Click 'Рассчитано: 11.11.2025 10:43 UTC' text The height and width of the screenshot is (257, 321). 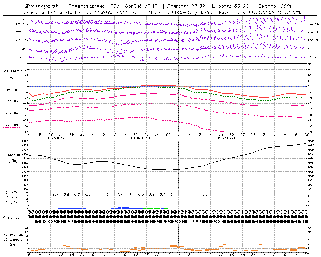click(260, 12)
